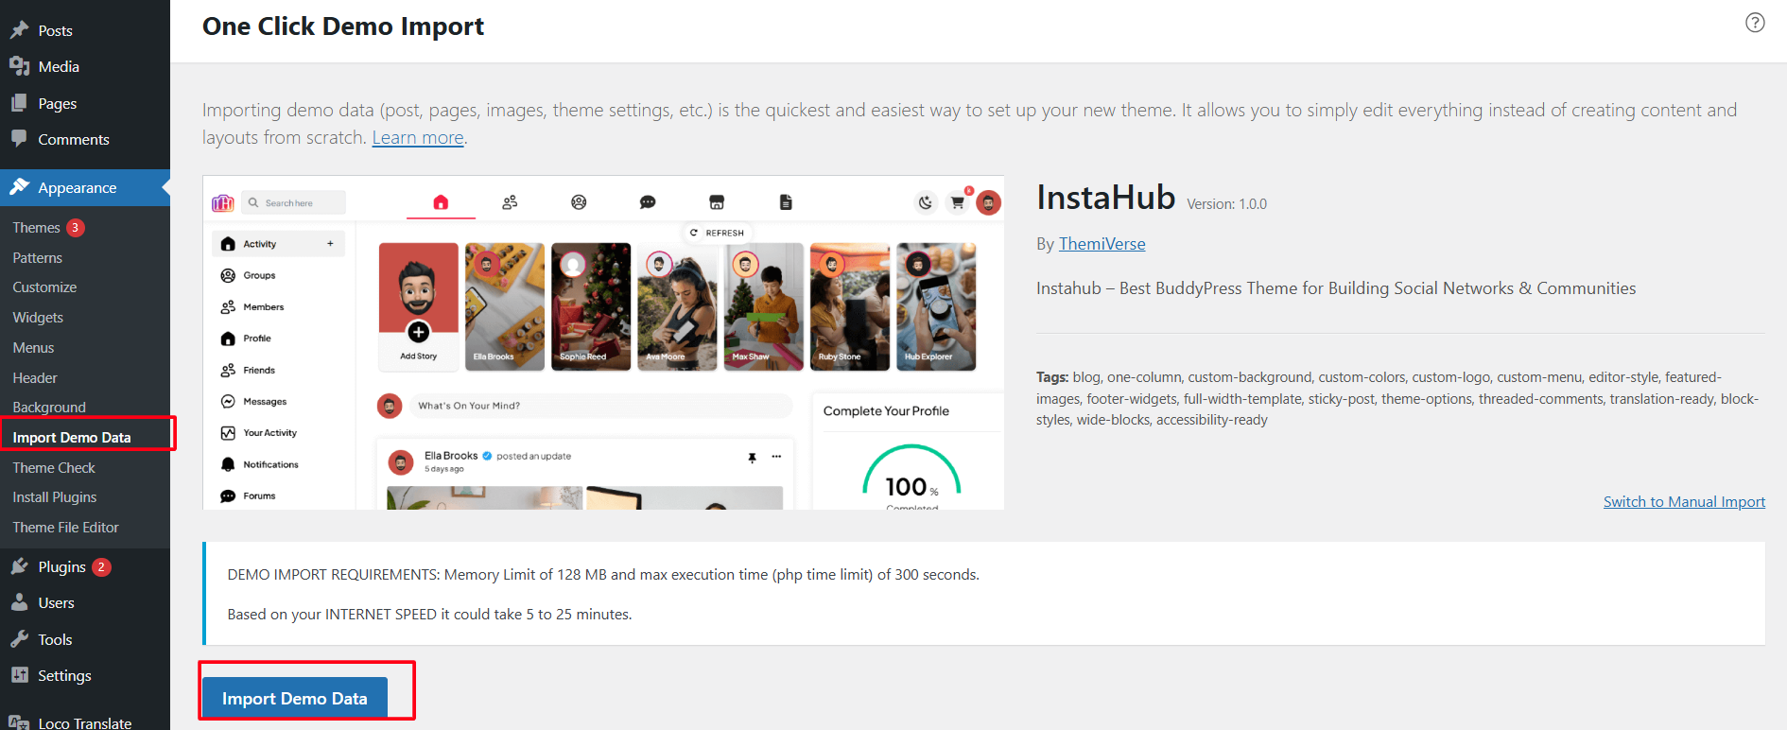The height and width of the screenshot is (730, 1787).
Task: Open the ThemiVerse author link
Action: pyautogui.click(x=1102, y=244)
